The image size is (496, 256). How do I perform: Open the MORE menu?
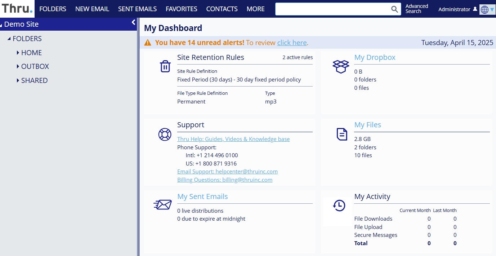click(255, 9)
